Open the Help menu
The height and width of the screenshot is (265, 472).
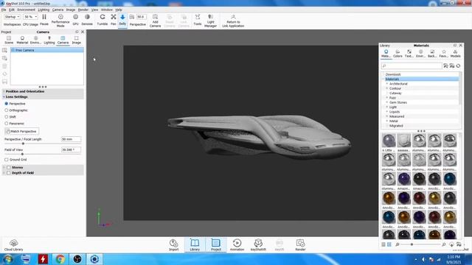pyautogui.click(x=119, y=10)
